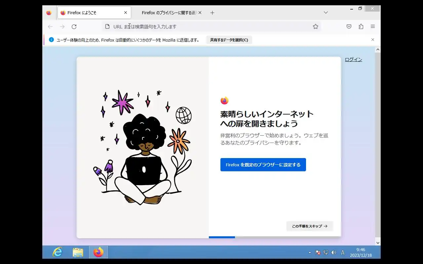Image resolution: width=423 pixels, height=264 pixels.
Task: Click the Firefox taskbar button
Action: (98, 252)
